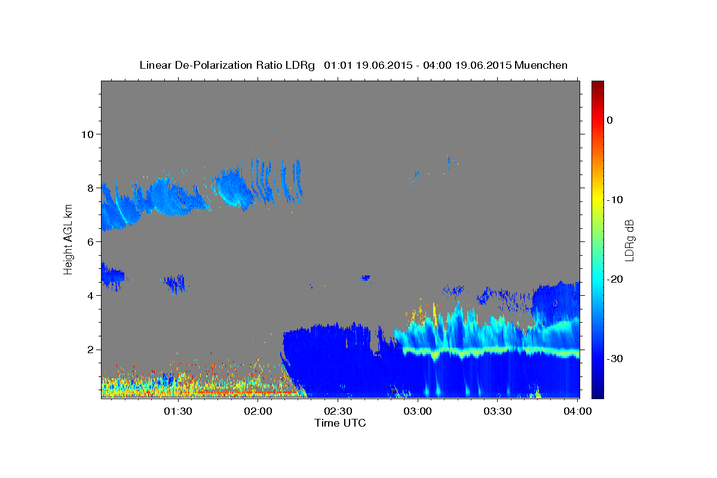The height and width of the screenshot is (478, 717).
Task: Click the colorbar tick label -10
Action: pos(615,200)
